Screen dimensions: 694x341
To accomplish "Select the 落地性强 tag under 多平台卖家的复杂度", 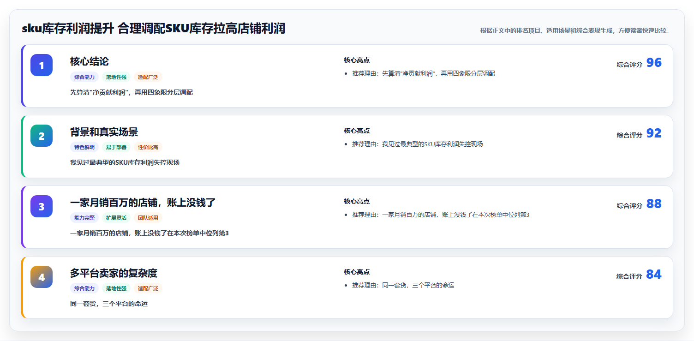I will (116, 288).
